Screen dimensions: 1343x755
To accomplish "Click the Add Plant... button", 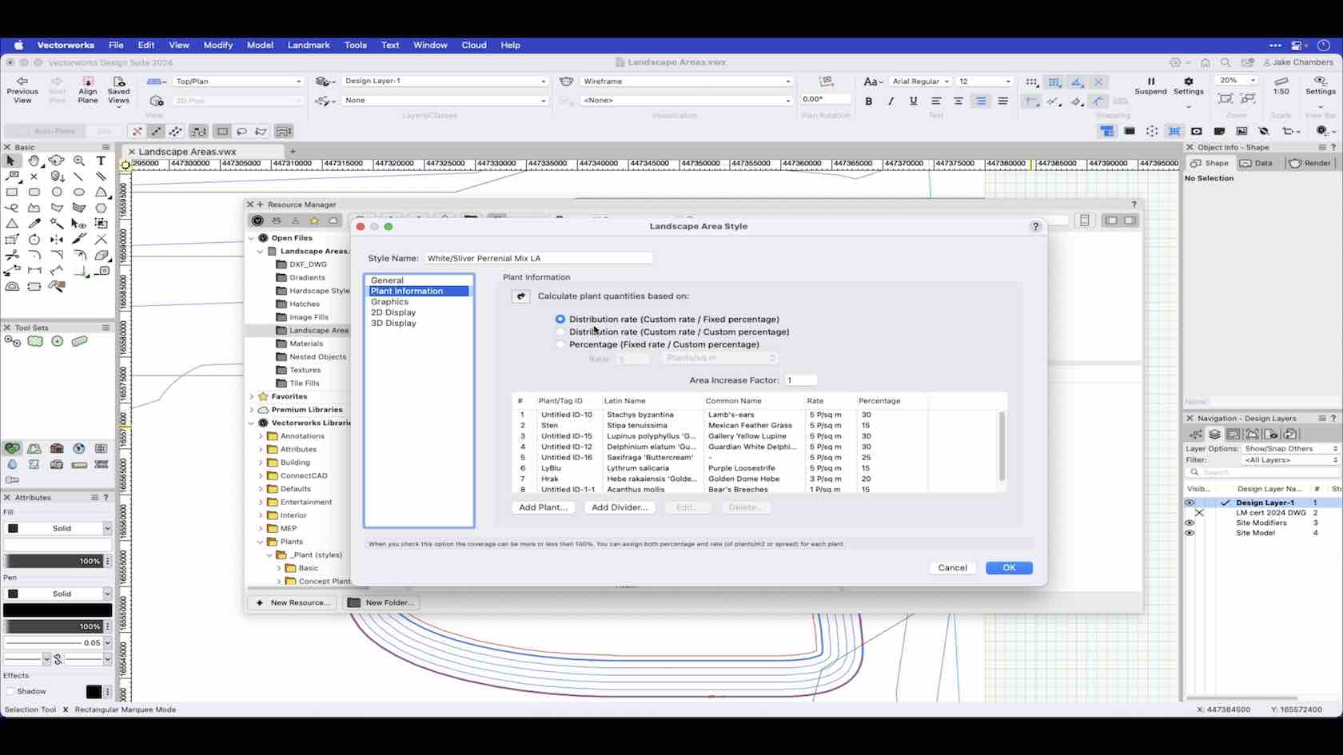I will tap(543, 507).
